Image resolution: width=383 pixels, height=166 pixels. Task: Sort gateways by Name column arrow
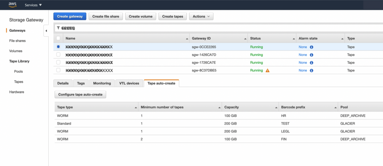coord(187,39)
